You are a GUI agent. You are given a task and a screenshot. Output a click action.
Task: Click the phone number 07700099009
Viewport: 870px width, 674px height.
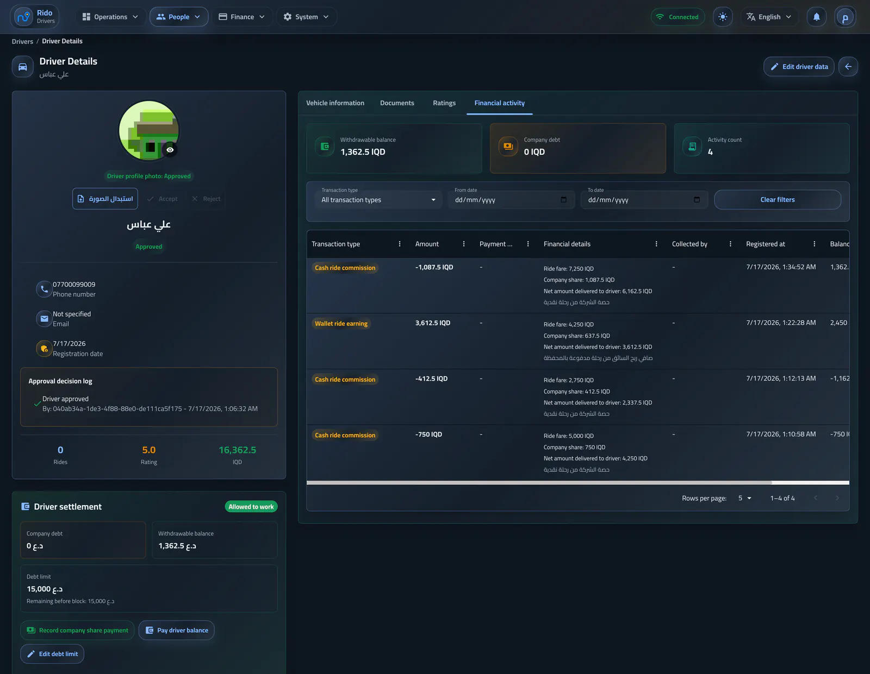click(x=74, y=285)
